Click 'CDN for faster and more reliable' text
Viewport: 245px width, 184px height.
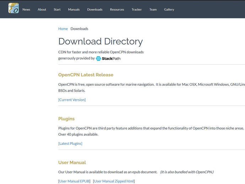83,52
